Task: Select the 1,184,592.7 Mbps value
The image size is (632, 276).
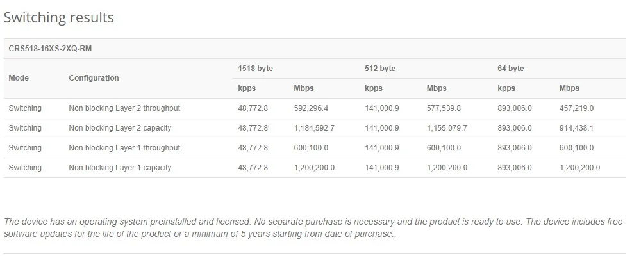Action: 314,128
